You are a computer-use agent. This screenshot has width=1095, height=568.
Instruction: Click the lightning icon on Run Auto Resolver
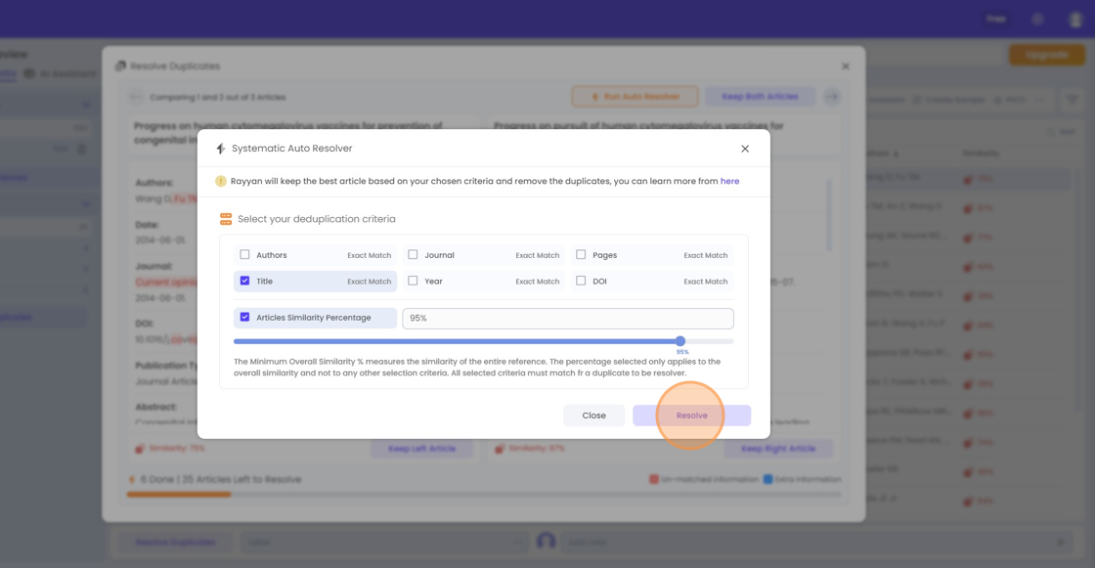click(x=594, y=97)
